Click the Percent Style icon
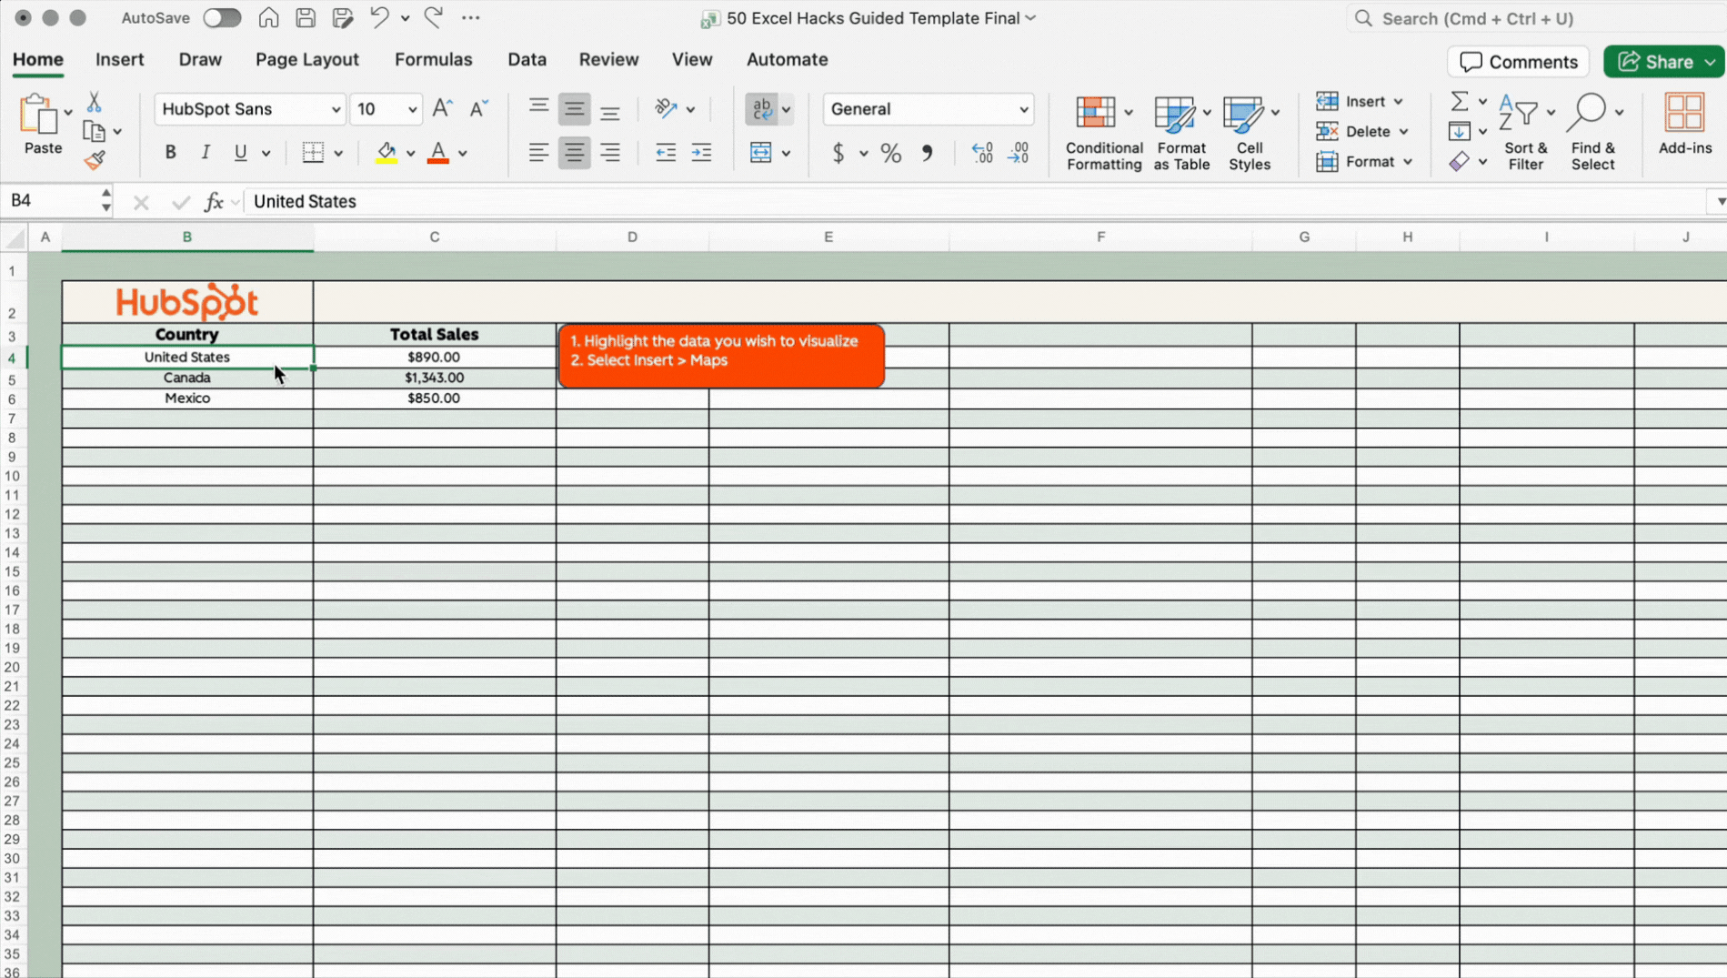Screen dimensions: 1727x978 point(890,153)
